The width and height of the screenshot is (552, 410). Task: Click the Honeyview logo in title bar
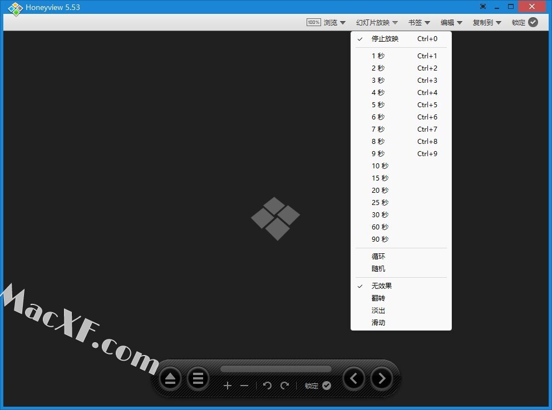15,8
